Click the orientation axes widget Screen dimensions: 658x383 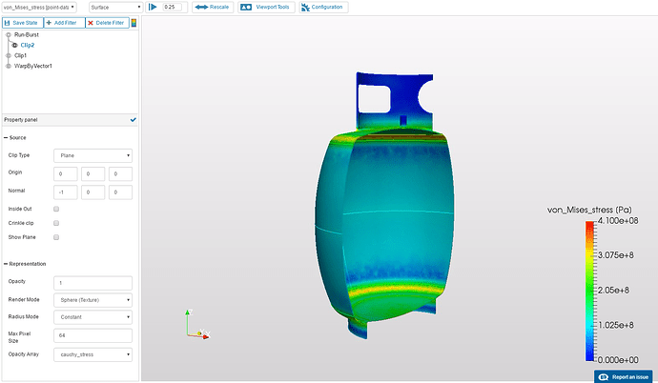tap(197, 324)
